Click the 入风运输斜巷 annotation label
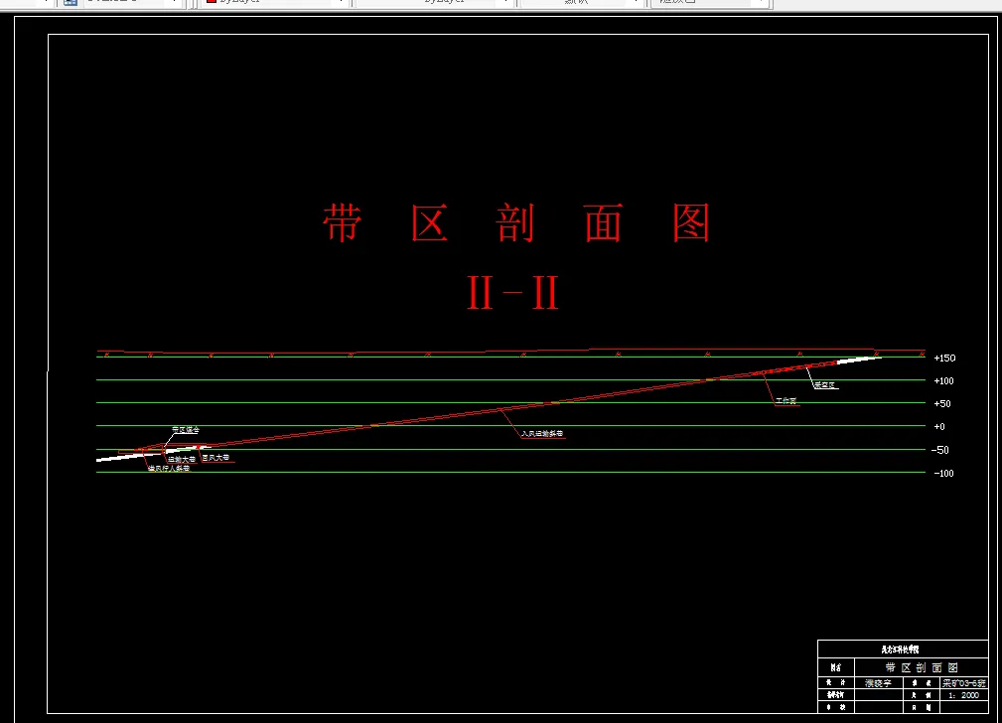This screenshot has width=1002, height=723. (x=542, y=433)
